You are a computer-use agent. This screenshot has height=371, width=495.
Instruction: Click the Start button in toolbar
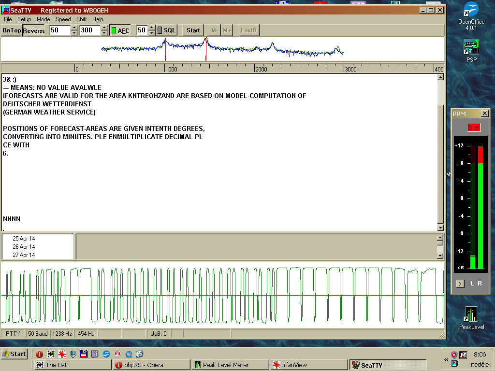[x=193, y=30]
